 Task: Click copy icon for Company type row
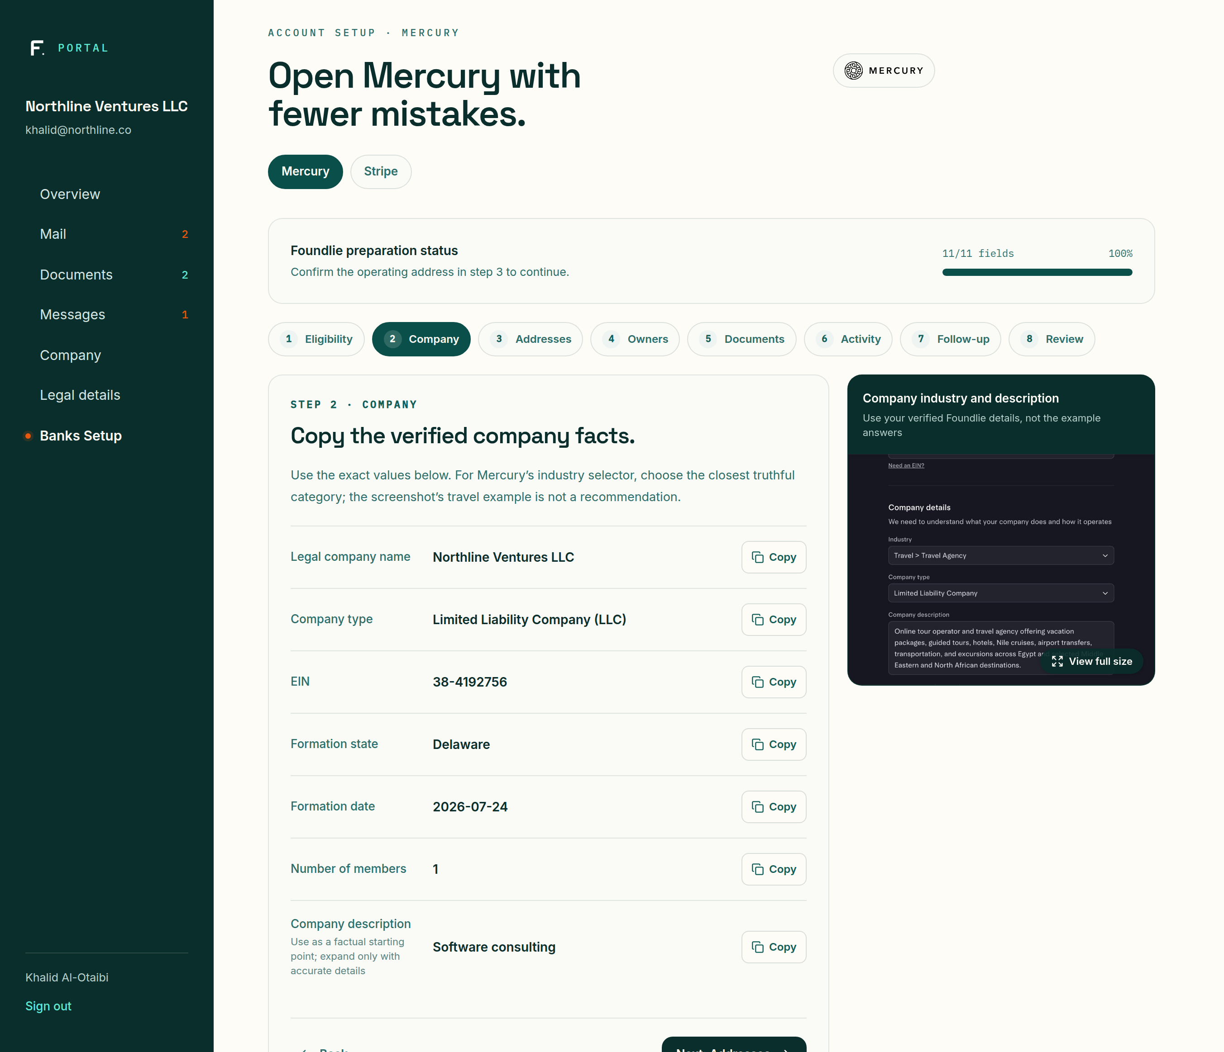(x=757, y=619)
